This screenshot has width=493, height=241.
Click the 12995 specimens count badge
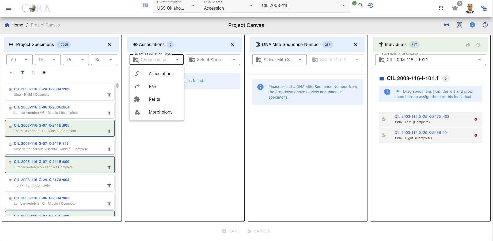pos(63,45)
